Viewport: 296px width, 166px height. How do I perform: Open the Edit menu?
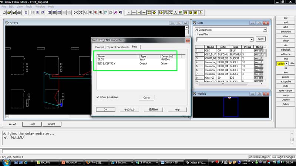point(11,7)
